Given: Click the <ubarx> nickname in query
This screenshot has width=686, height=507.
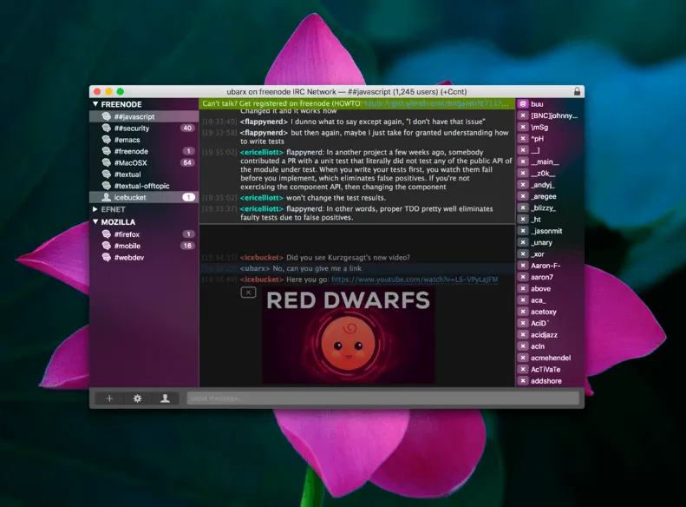Looking at the screenshot, I should (x=255, y=268).
